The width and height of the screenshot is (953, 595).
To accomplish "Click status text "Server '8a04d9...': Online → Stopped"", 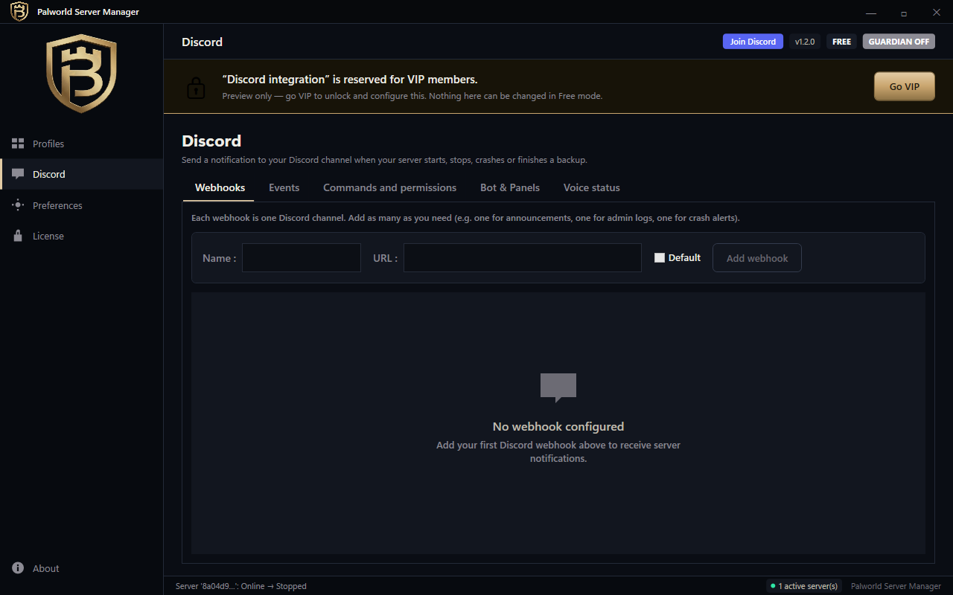I will pyautogui.click(x=241, y=586).
